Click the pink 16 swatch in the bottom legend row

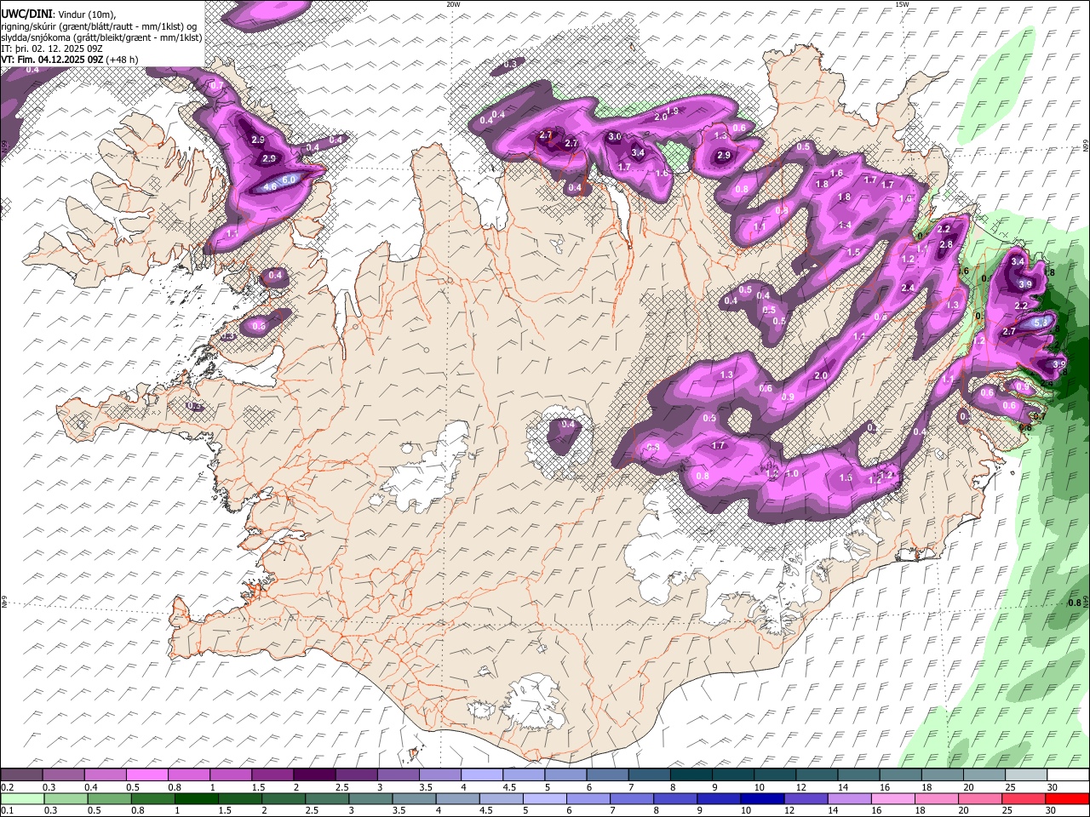click(x=893, y=798)
